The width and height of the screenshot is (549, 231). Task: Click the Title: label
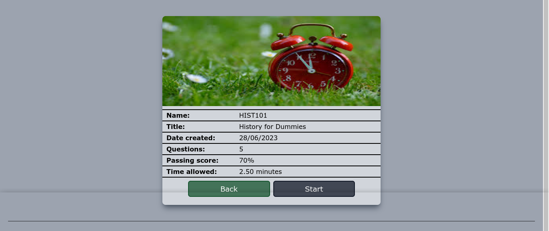[x=175, y=127]
